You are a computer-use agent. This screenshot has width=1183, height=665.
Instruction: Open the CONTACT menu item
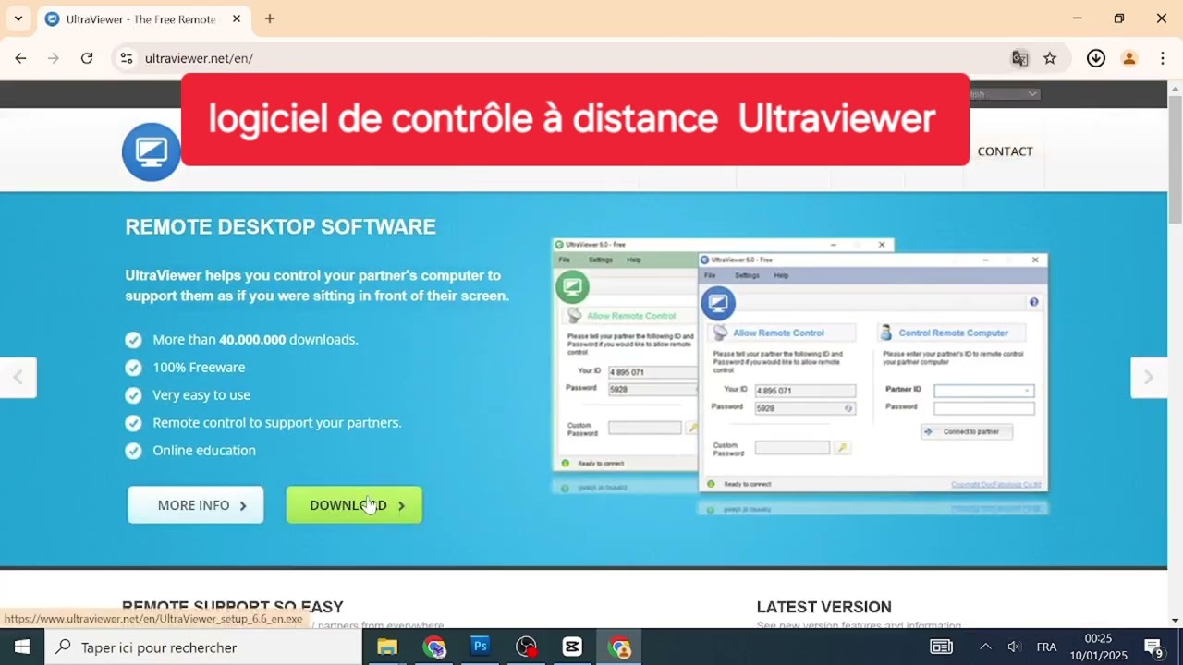tap(1005, 151)
